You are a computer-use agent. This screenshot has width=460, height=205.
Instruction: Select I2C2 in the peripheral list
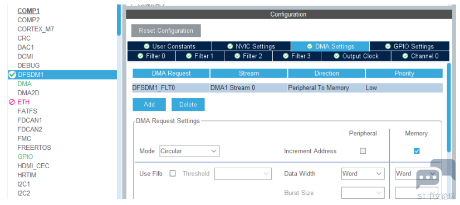(x=23, y=193)
